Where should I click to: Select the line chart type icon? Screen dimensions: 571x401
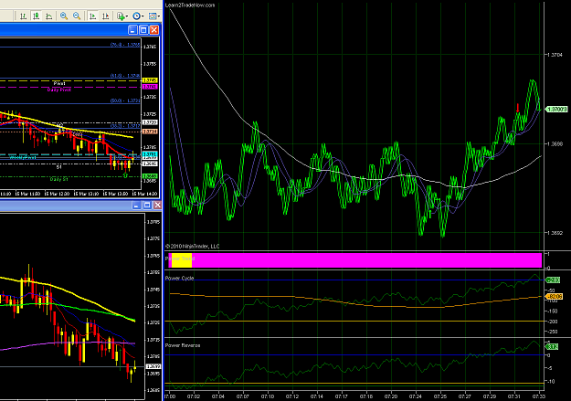coord(48,16)
